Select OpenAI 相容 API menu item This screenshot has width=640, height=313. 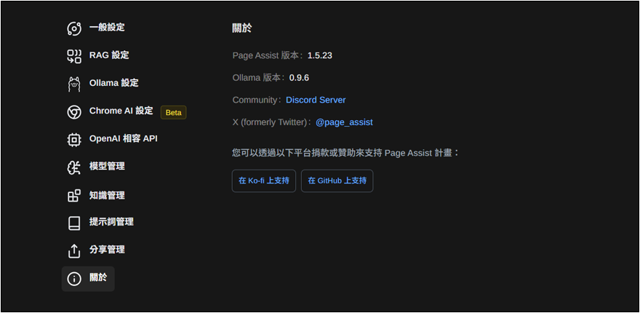123,138
